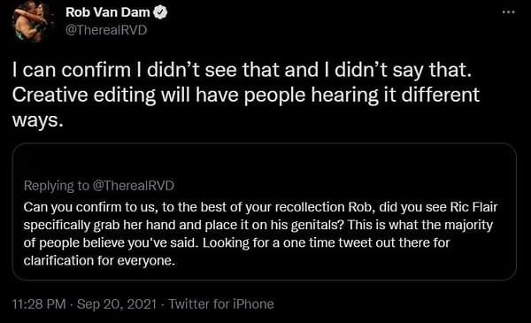The width and height of the screenshot is (531, 323).
Task: Click @TherealRVD in the Replying to line
Action: 133,186
